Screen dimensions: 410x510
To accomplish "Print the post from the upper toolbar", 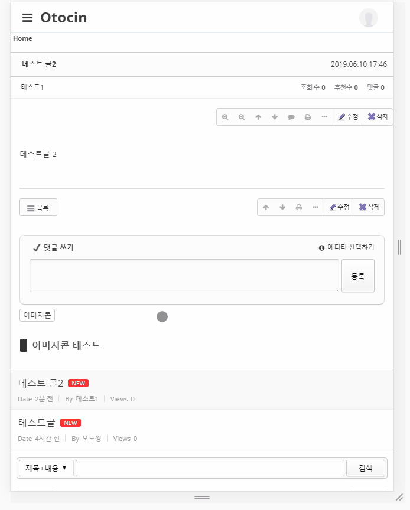I will [308, 117].
